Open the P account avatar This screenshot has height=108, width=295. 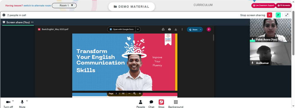209,29
